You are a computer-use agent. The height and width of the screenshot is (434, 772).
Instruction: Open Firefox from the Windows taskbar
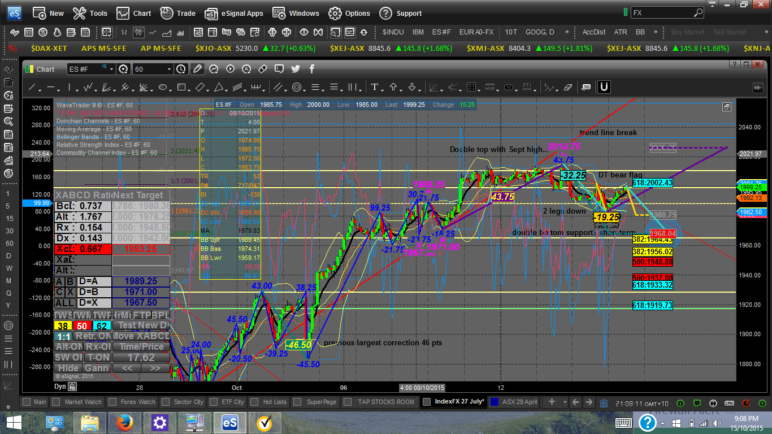click(x=124, y=422)
